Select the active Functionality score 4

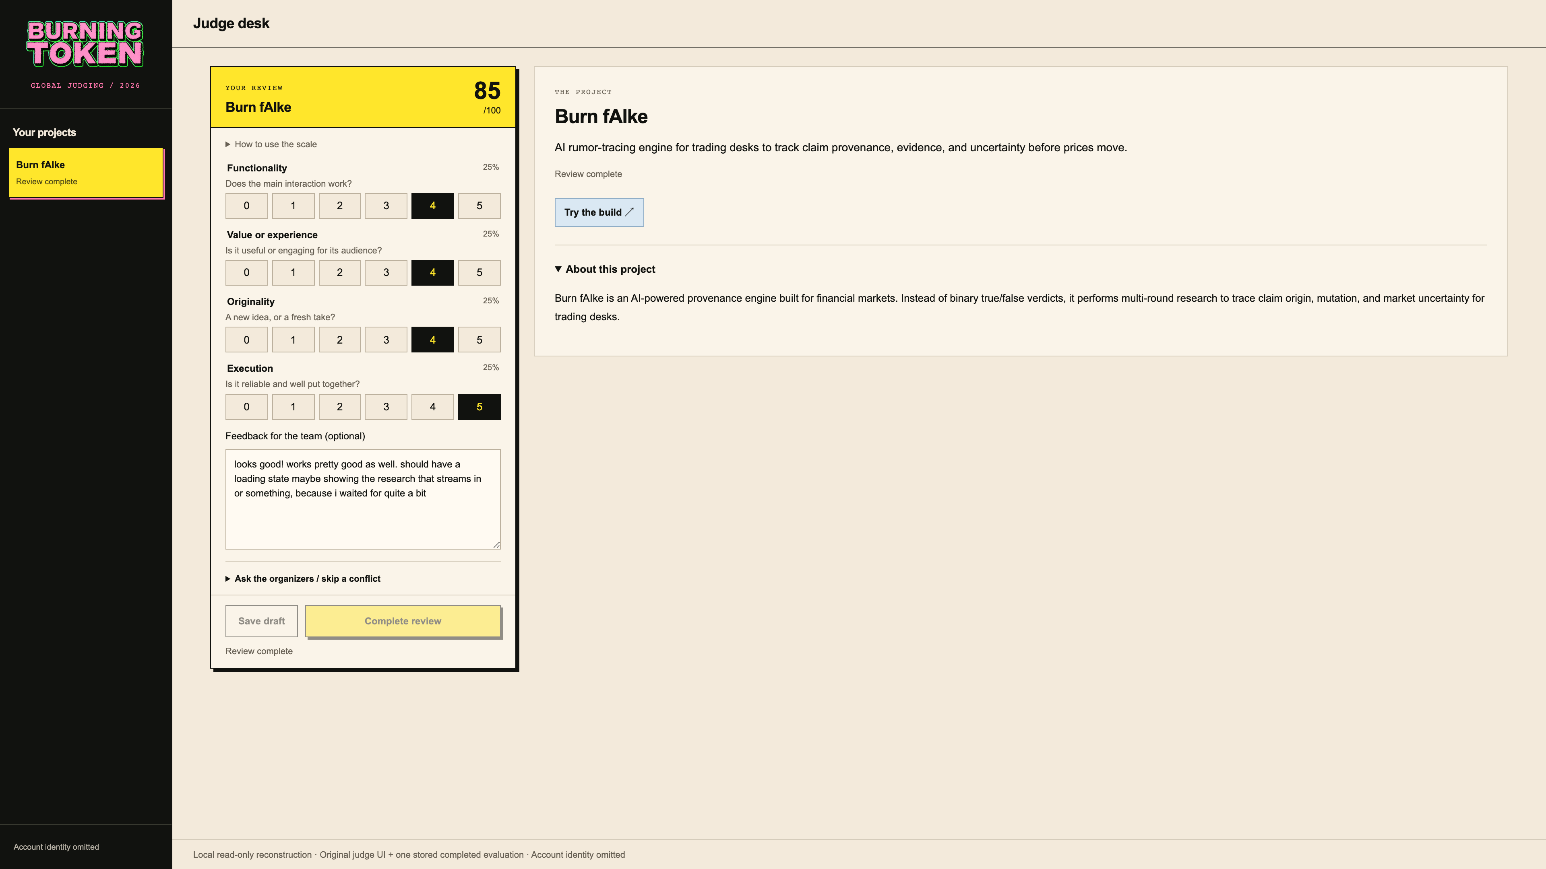tap(433, 206)
